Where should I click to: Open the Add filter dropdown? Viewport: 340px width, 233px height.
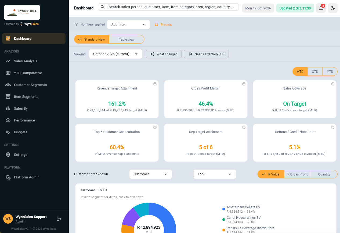coord(128,24)
